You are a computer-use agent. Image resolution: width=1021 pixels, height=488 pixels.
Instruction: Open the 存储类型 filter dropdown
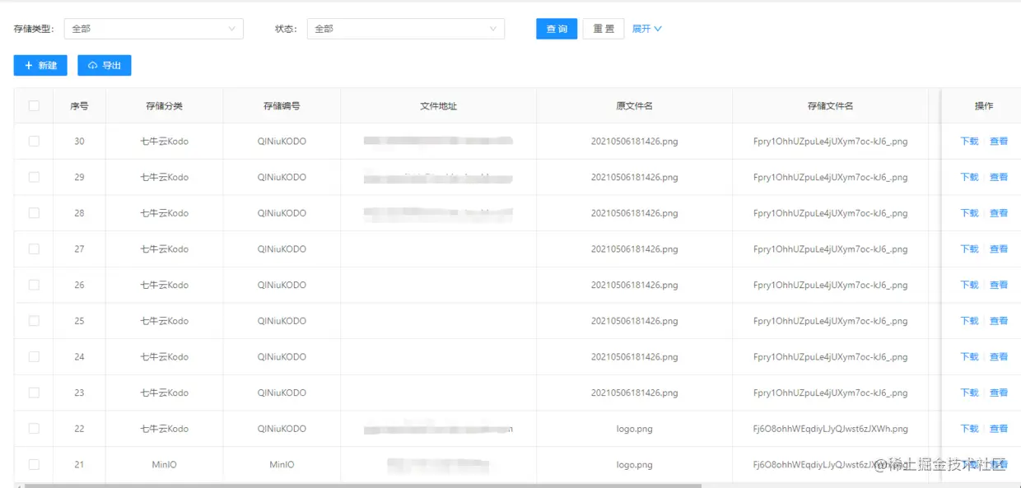coord(152,28)
